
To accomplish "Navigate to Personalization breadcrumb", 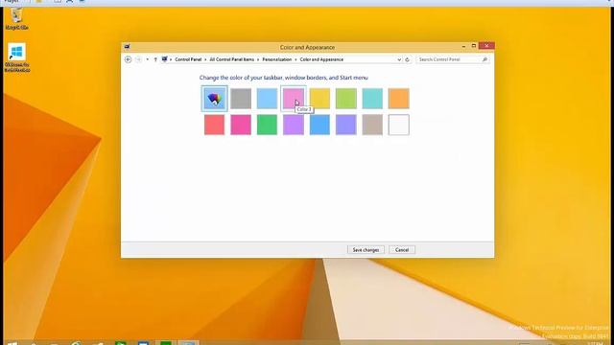I will 277,59.
